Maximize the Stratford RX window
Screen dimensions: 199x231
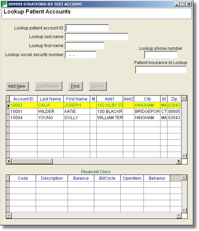[182, 4]
